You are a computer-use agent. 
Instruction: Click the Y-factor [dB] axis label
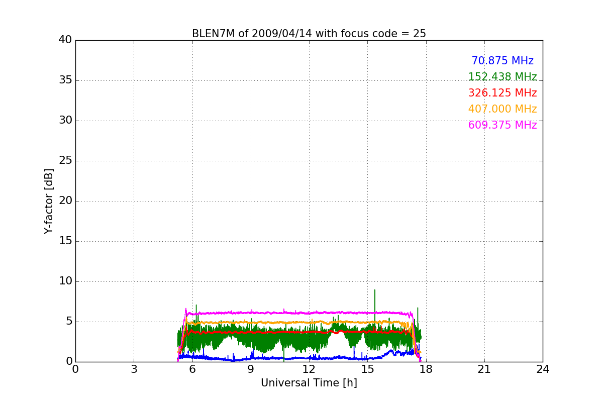tap(49, 201)
